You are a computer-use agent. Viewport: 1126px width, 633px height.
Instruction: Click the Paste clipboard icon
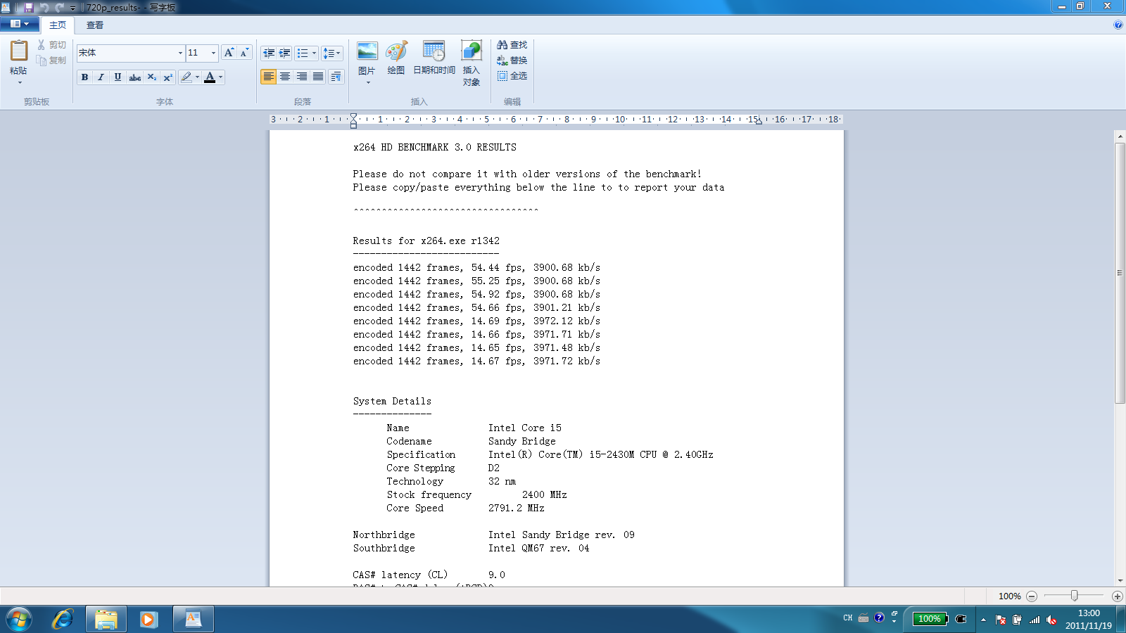(19, 51)
